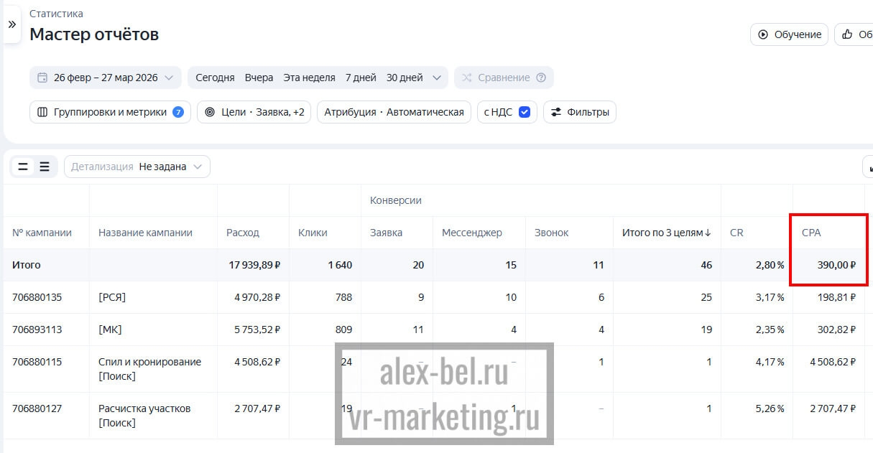Switch to the compact row density icon
This screenshot has height=453, width=873.
[23, 167]
